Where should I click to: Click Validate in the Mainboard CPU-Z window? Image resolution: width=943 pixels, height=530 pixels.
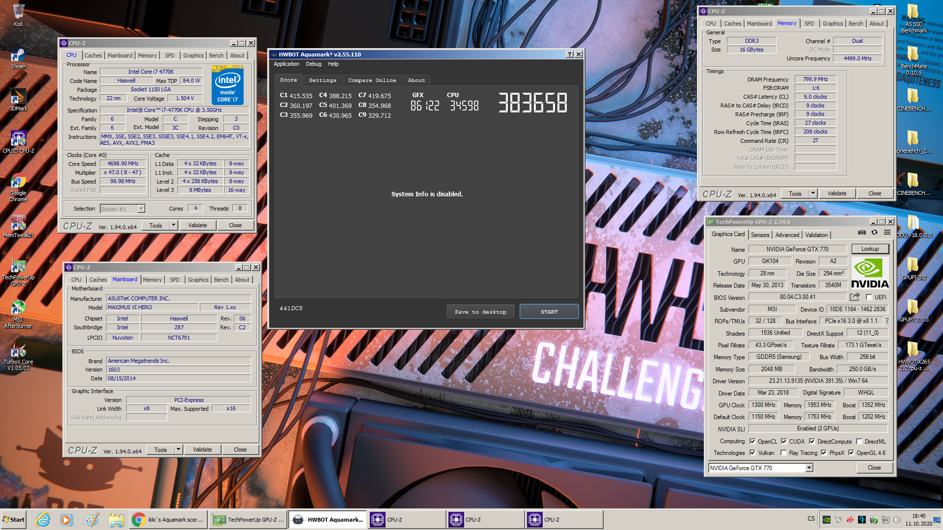pyautogui.click(x=202, y=450)
